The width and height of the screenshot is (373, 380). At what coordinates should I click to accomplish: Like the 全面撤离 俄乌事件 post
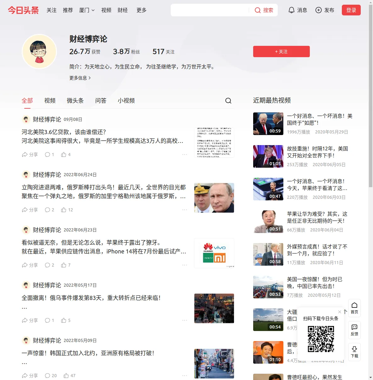(x=66, y=320)
